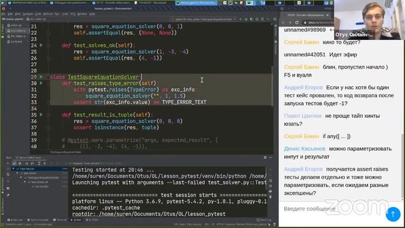Hide the Run tool window with the minus icon
The height and width of the screenshot is (228, 405).
(270, 157)
